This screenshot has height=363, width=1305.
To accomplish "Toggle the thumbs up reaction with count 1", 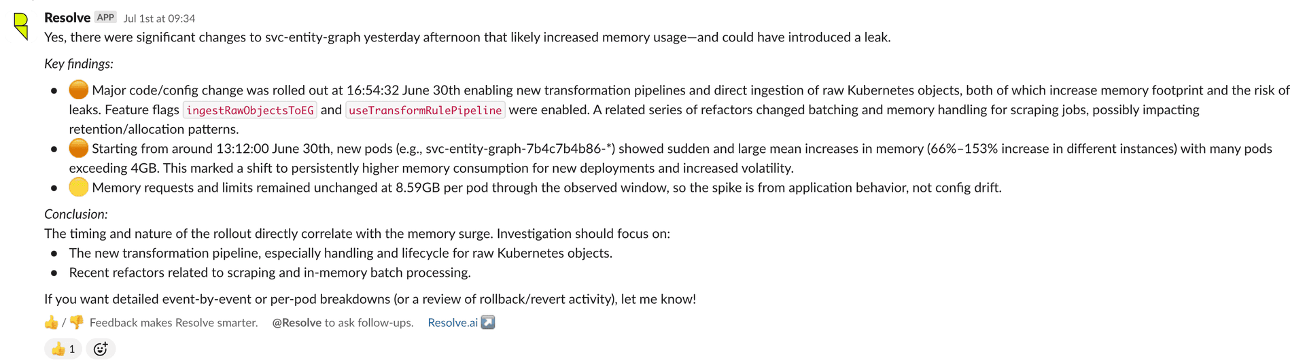I will click(x=63, y=349).
